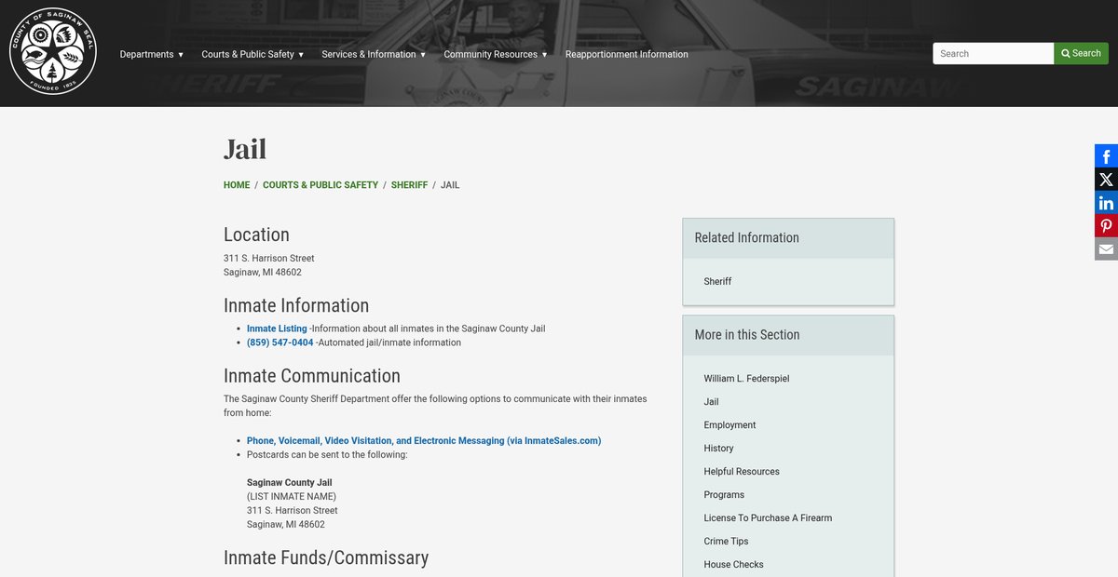The width and height of the screenshot is (1118, 577).
Task: Click in the Search input field
Action: point(992,54)
